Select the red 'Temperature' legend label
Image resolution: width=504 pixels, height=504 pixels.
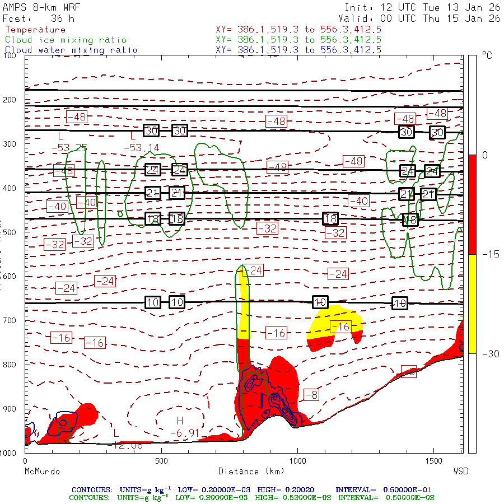pos(35,30)
